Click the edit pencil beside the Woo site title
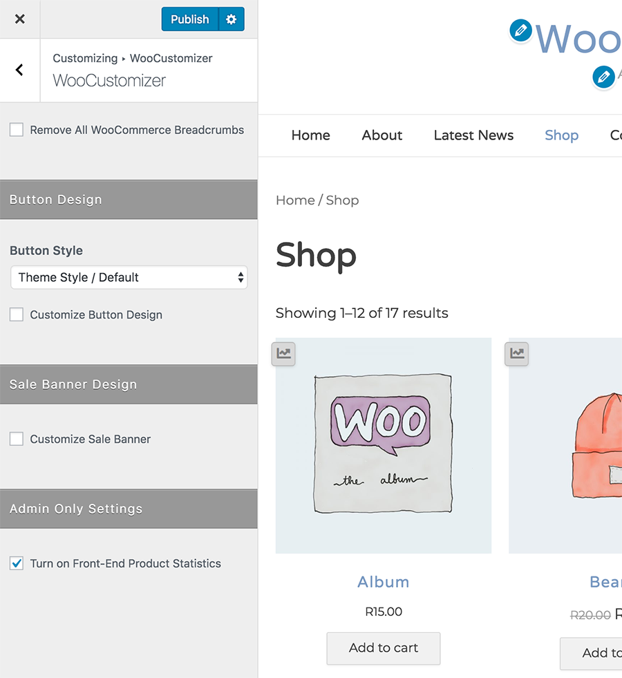 pyautogui.click(x=520, y=30)
